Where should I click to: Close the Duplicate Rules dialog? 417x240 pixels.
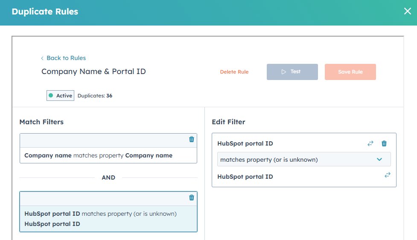[408, 11]
